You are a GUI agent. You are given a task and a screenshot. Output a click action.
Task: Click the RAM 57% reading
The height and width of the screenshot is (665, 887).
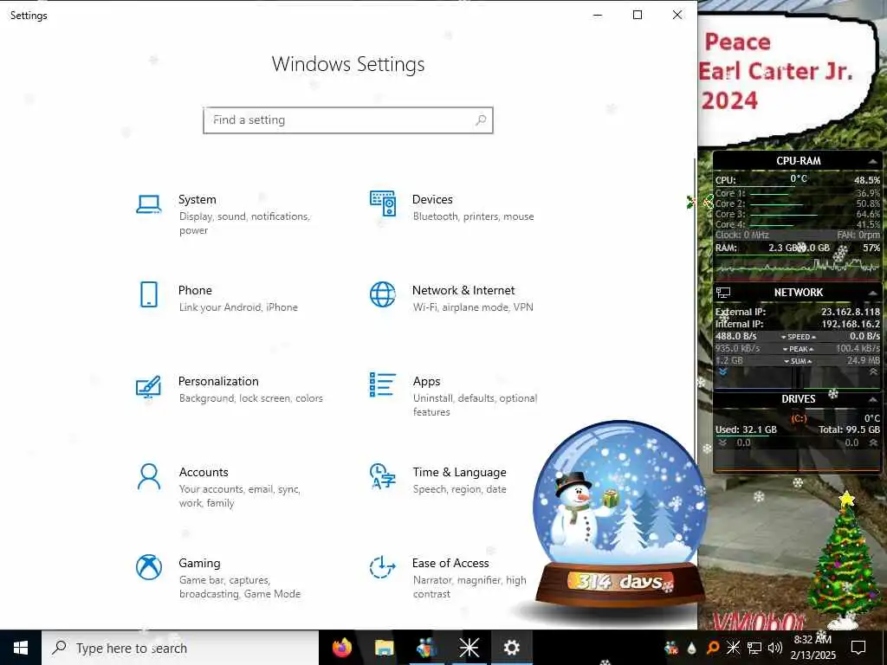[871, 248]
